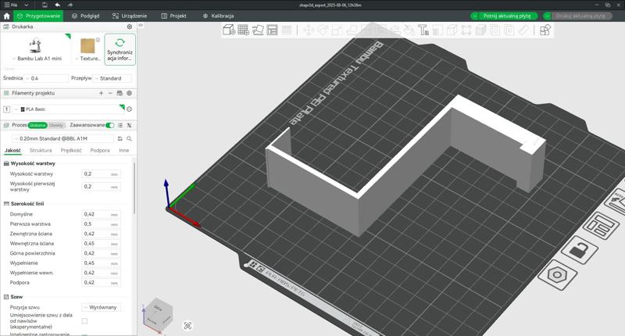Click the add filament plus icon
The width and height of the screenshot is (625, 336).
click(x=101, y=93)
